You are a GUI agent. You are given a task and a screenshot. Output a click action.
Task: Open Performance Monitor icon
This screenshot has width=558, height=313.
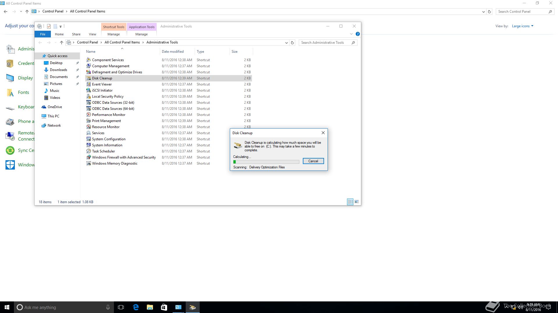[x=89, y=114]
